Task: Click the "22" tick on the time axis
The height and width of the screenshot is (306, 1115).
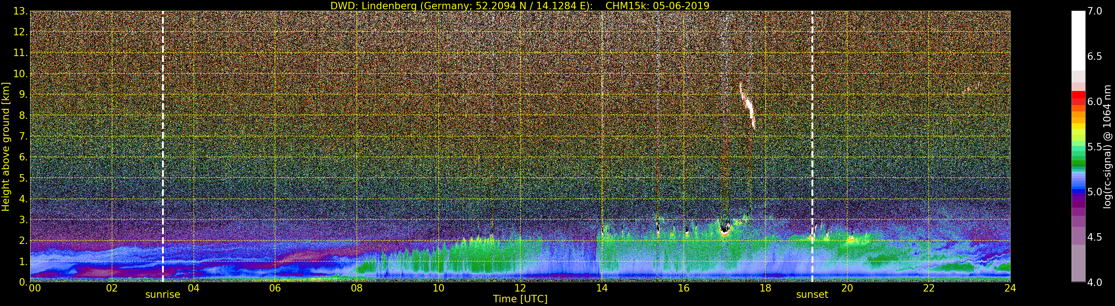Action: click(929, 288)
